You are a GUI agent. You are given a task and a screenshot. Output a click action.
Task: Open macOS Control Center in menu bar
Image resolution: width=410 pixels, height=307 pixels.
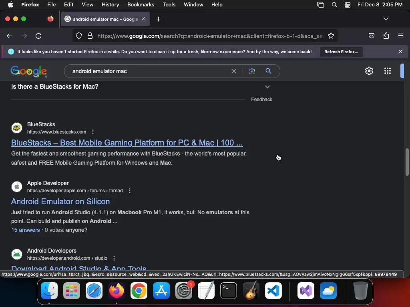(348, 5)
